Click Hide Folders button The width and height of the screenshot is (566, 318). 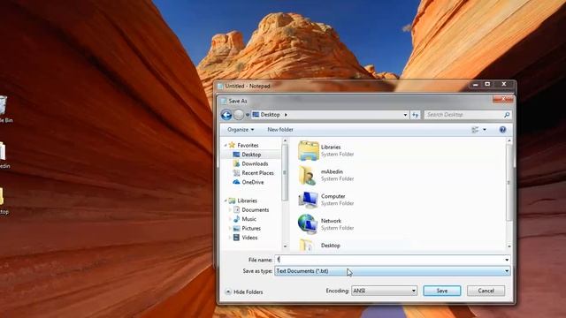coord(244,291)
